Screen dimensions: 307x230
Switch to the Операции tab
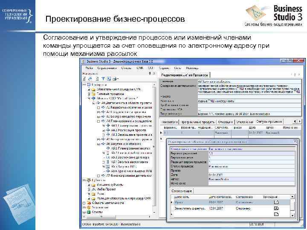(x=225, y=122)
